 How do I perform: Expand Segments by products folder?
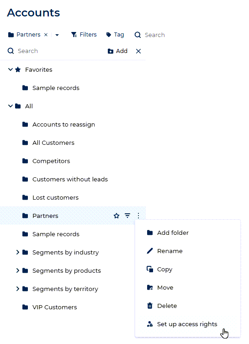coord(18,270)
